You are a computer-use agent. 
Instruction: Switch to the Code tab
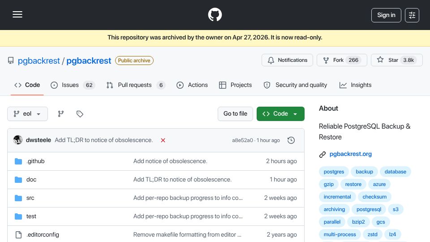[x=27, y=85]
